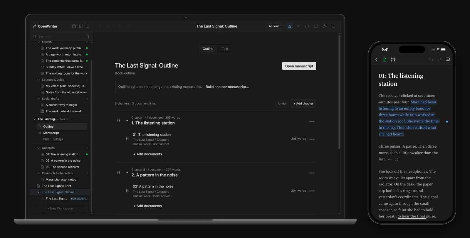
Task: Click the New Workspace button
Action: point(60,209)
